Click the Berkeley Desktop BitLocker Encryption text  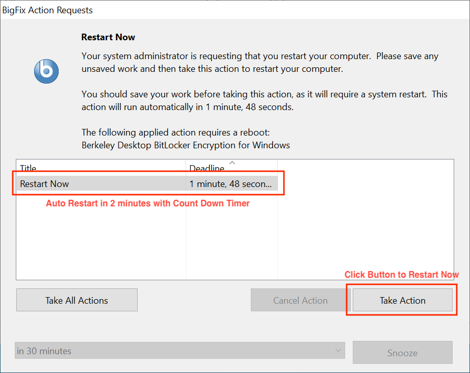[x=186, y=145]
